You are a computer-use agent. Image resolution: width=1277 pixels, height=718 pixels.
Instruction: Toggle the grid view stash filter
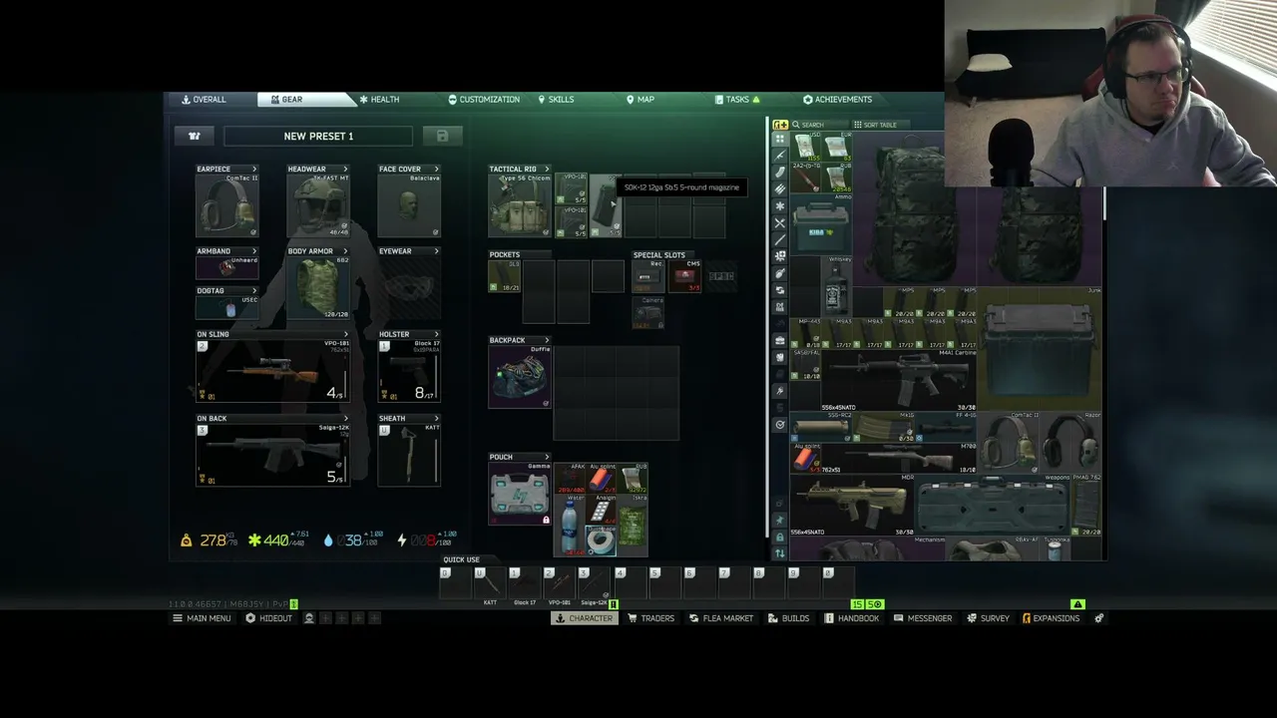780,139
